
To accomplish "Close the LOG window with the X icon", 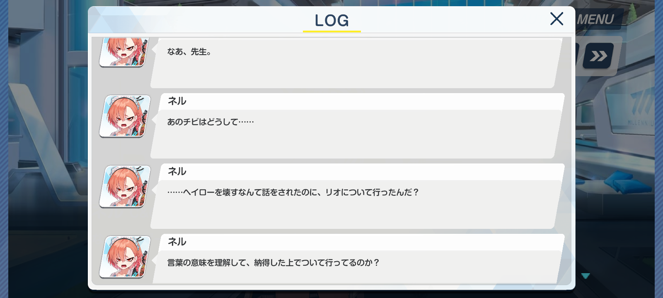I will click(557, 19).
